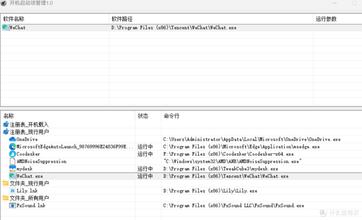Image resolution: width=362 pixels, height=220 pixels.
Task: Click the 状态 column header
Action: (x=143, y=116)
